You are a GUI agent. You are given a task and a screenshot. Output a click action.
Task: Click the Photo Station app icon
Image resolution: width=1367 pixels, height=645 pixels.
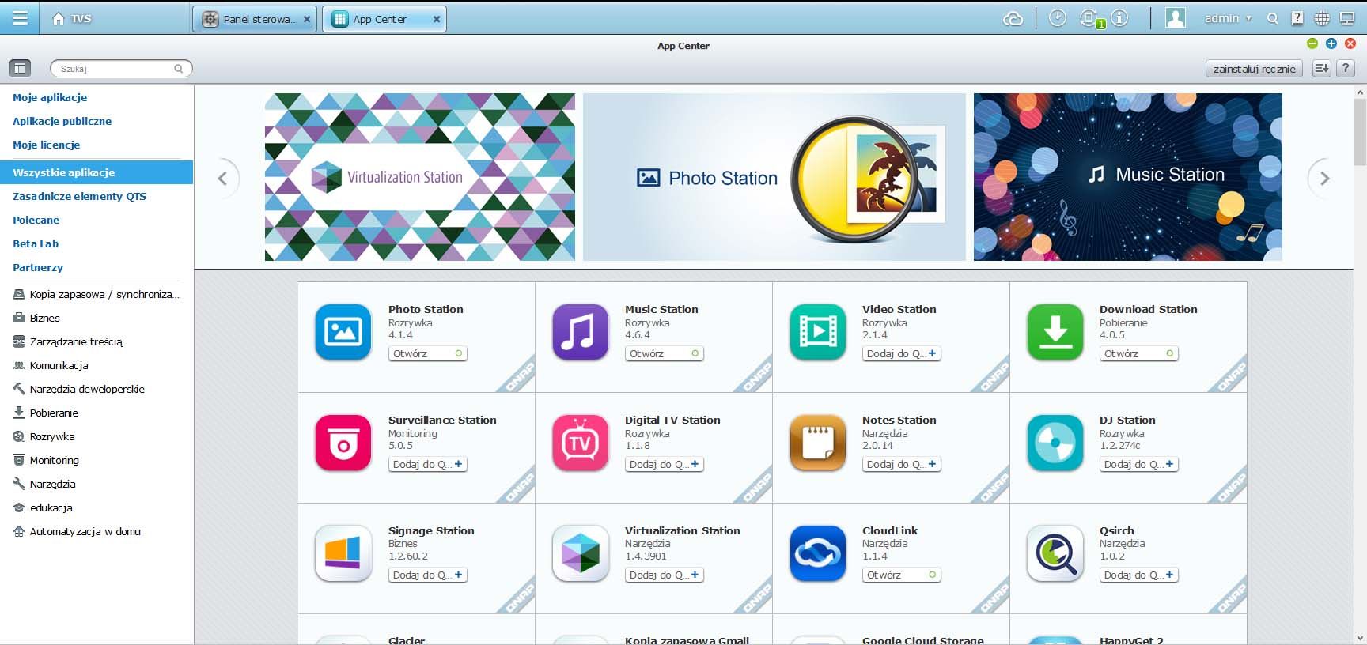tap(343, 332)
